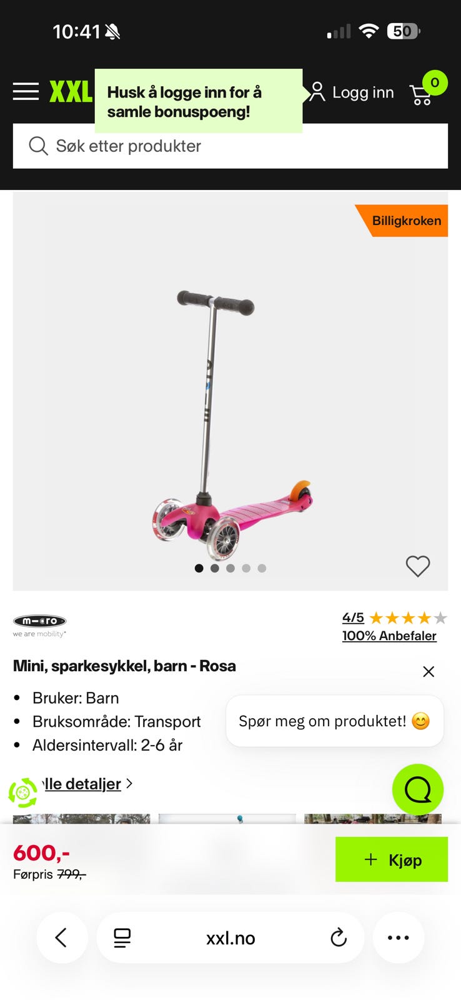This screenshot has height=1000, width=461.
Task: Go back with browser back arrow
Action: (62, 937)
